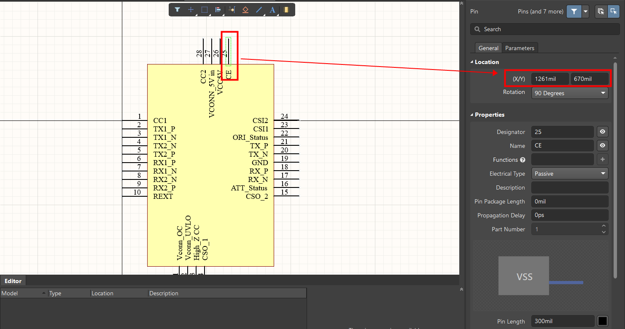
Task: Toggle Name visibility eye icon
Action: tap(603, 146)
